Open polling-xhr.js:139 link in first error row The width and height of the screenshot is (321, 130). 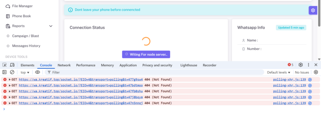[290, 79]
